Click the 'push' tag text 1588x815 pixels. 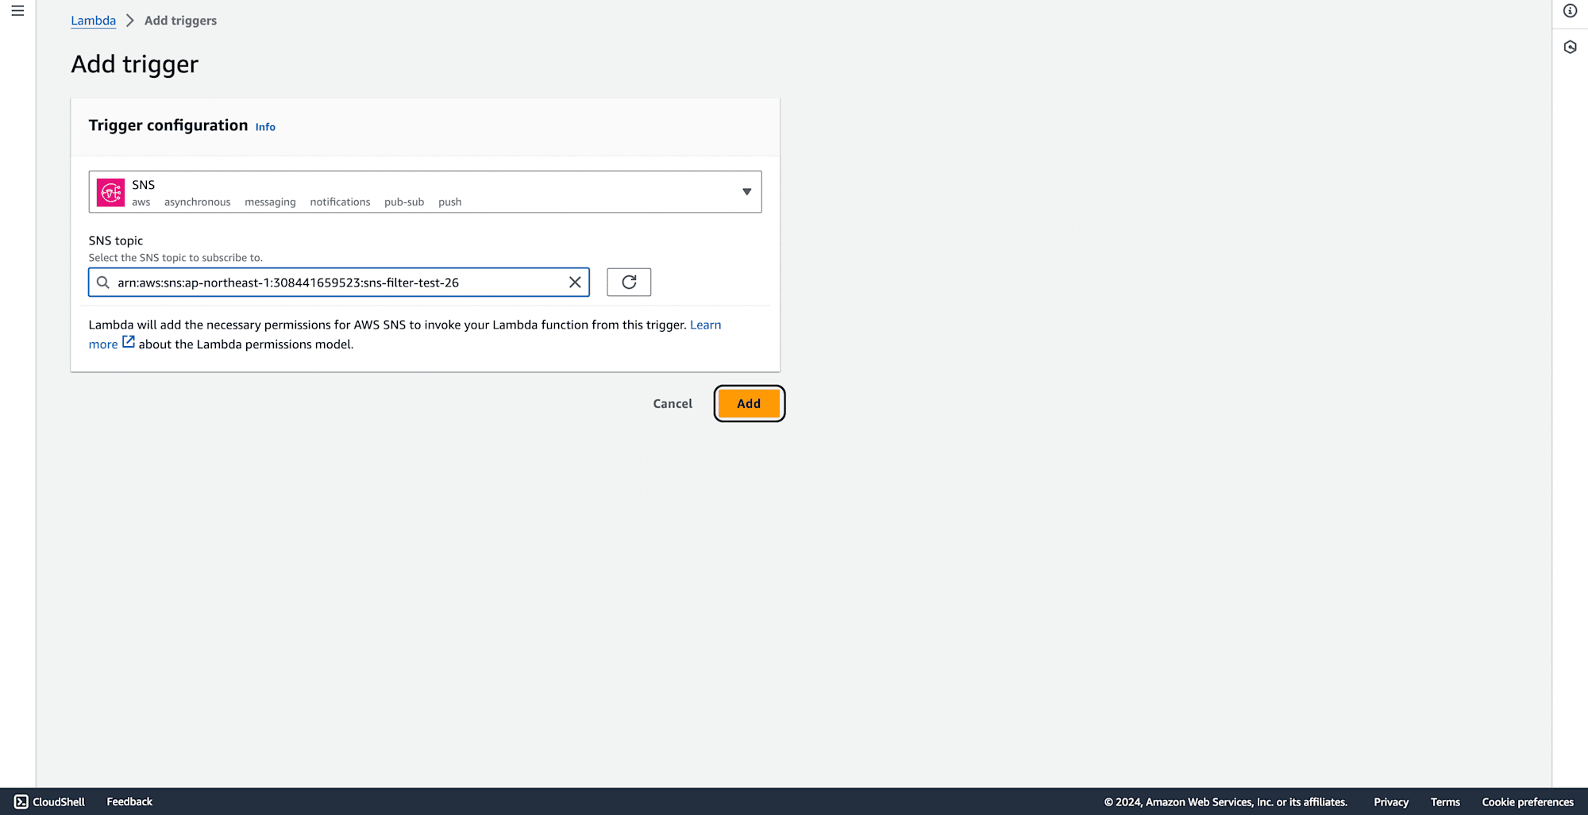coord(449,202)
